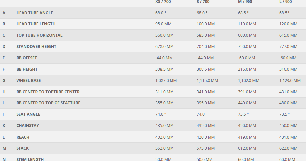Click the WHEEL BASE row label
The width and height of the screenshot is (306, 161).
point(28,81)
